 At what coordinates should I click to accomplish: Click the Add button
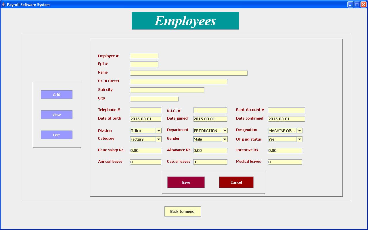pyautogui.click(x=56, y=94)
